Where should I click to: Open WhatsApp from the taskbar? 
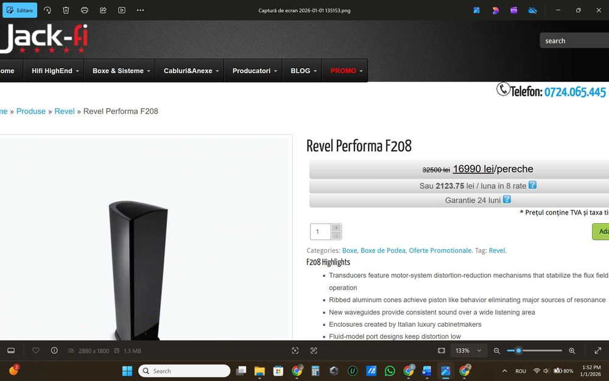click(x=390, y=371)
